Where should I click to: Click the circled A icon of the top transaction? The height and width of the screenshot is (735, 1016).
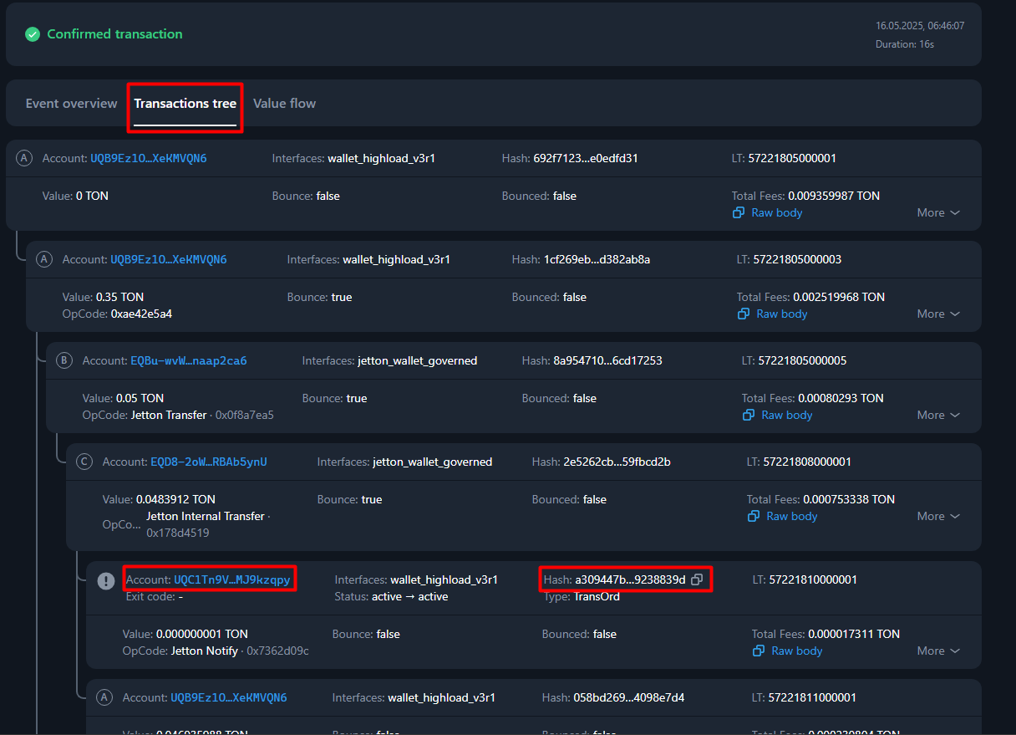24,159
